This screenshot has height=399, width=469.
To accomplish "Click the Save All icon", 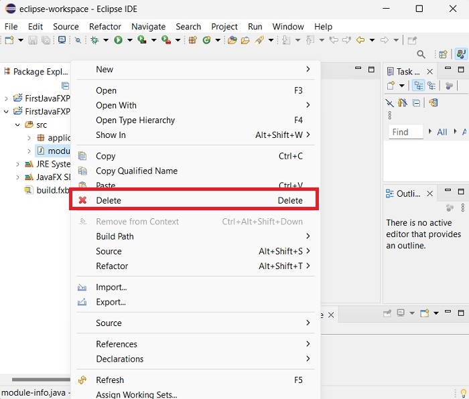I will coord(46,40).
